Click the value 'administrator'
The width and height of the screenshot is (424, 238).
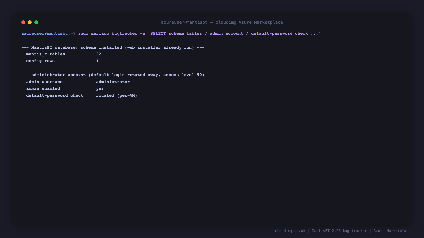pos(113,82)
